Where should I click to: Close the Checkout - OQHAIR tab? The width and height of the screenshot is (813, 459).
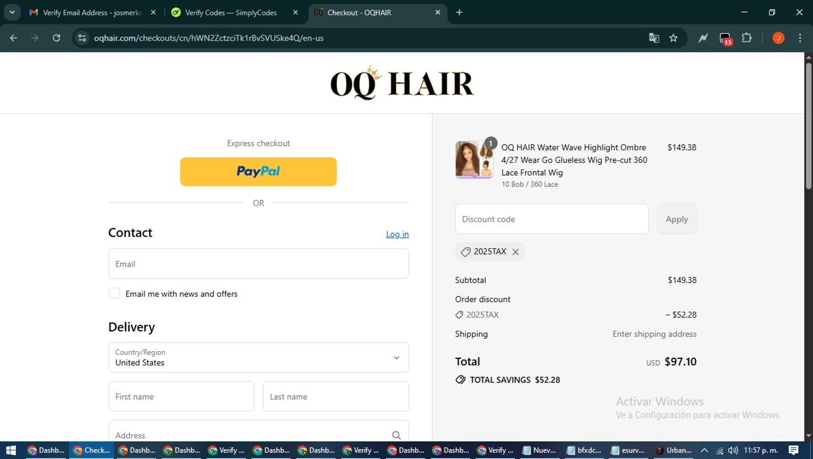coord(438,12)
